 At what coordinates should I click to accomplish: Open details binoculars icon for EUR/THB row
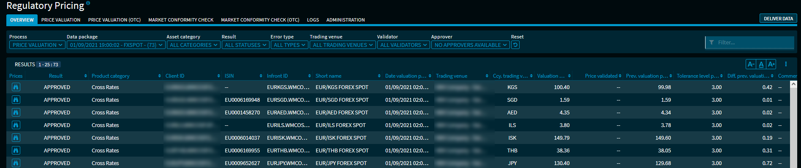coord(16,150)
